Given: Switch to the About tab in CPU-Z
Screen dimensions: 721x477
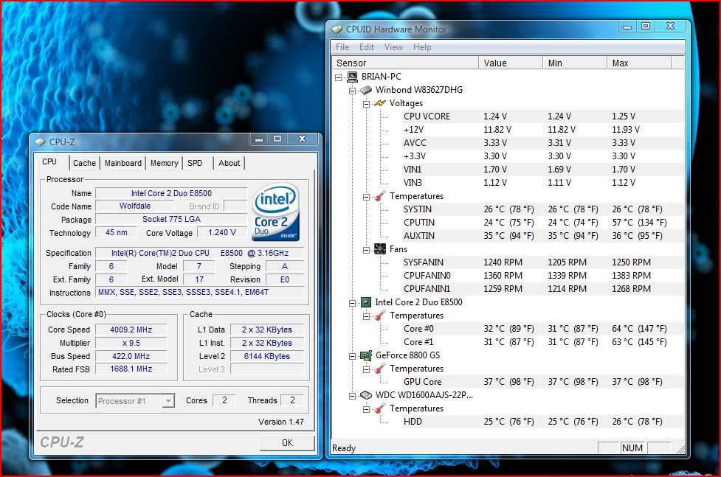Looking at the screenshot, I should pos(229,163).
